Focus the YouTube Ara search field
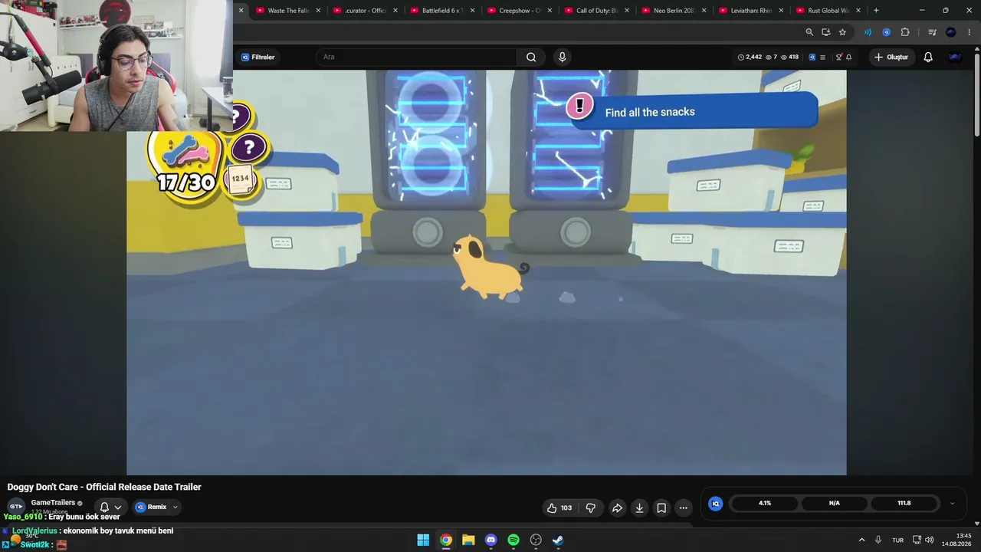This screenshot has height=552, width=981. tap(417, 57)
